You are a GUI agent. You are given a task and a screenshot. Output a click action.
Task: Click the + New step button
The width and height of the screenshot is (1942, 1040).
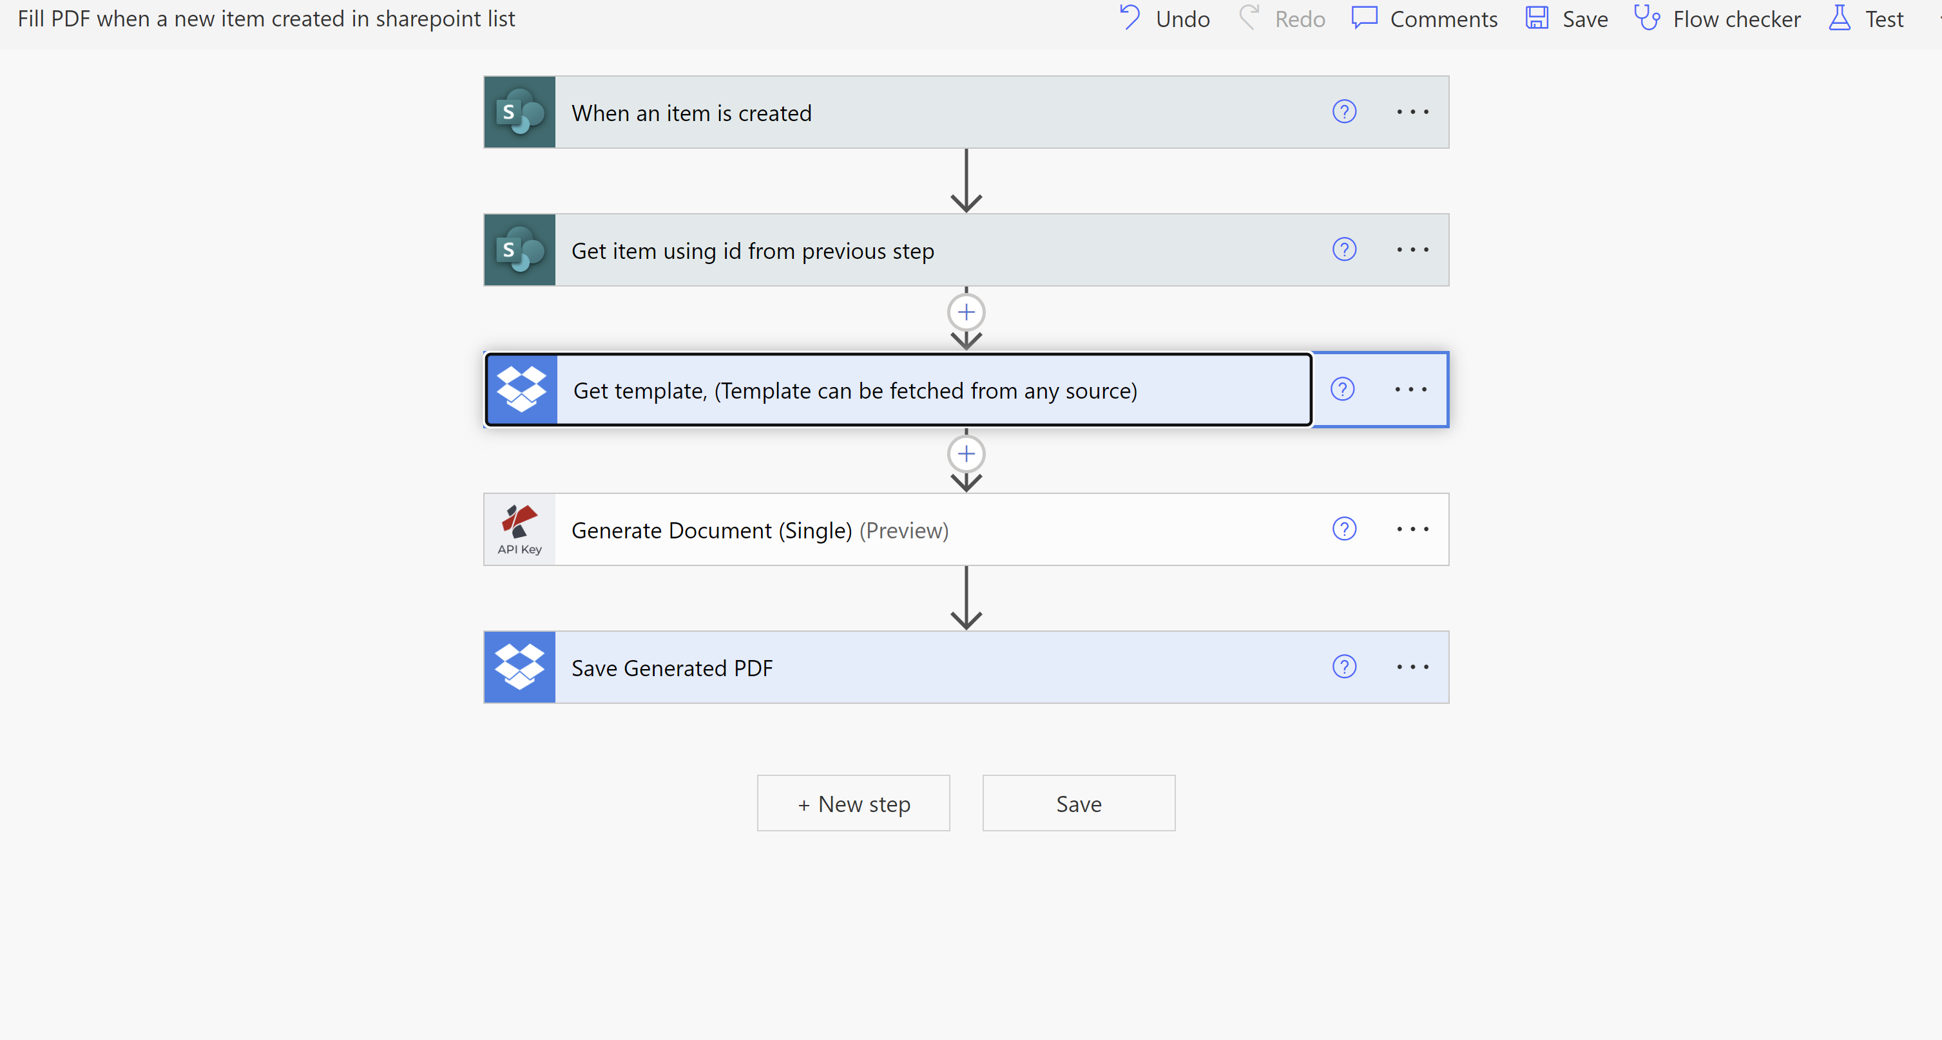pos(853,804)
